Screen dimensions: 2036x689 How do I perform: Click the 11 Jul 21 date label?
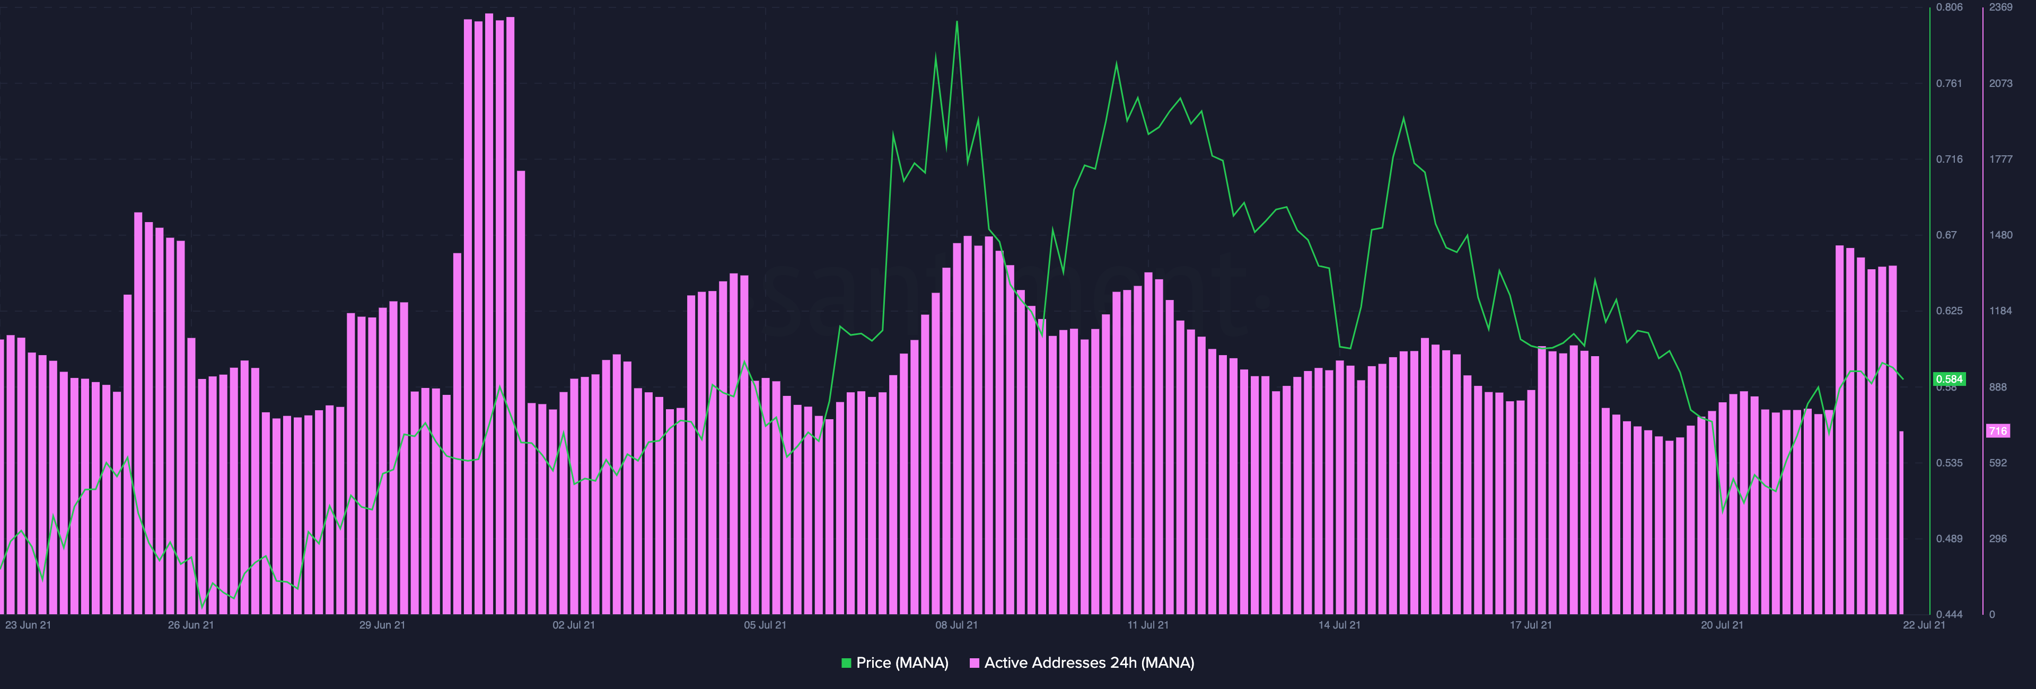(x=1147, y=625)
